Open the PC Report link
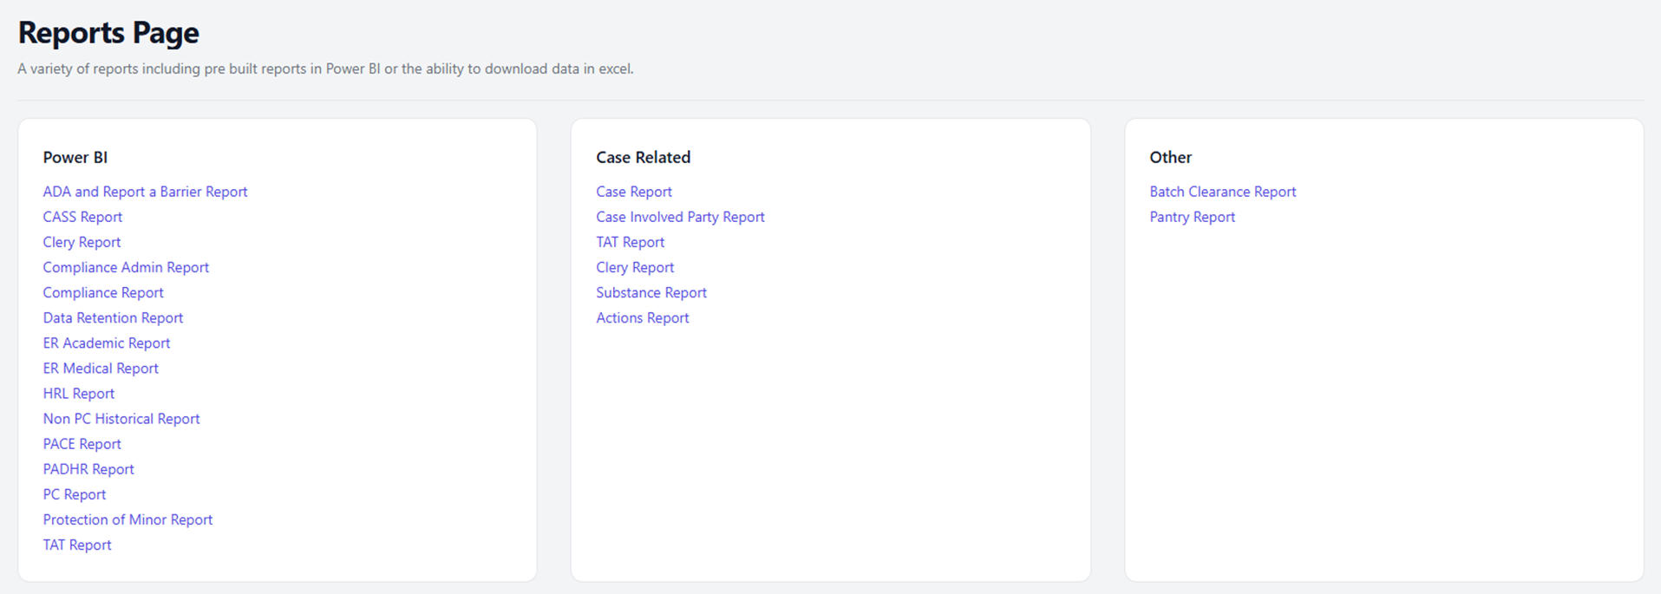 (75, 493)
